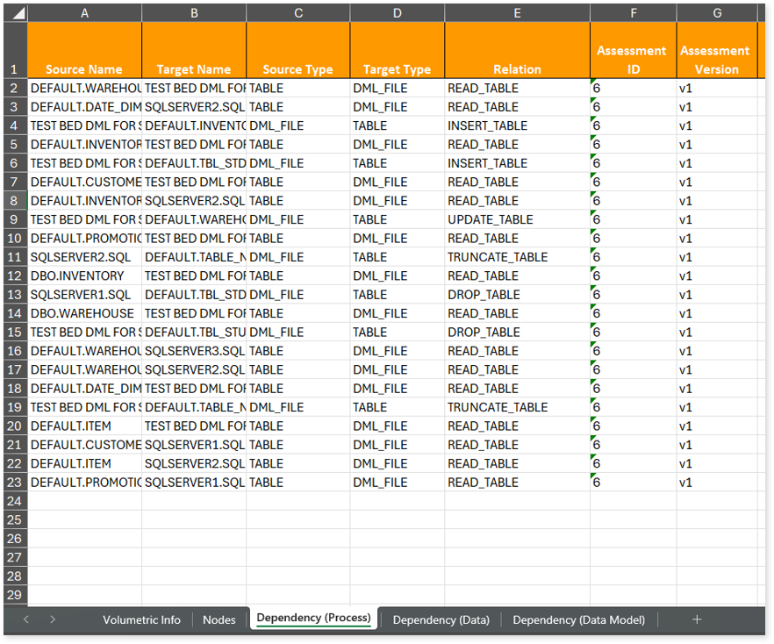Select column E header

(x=517, y=14)
